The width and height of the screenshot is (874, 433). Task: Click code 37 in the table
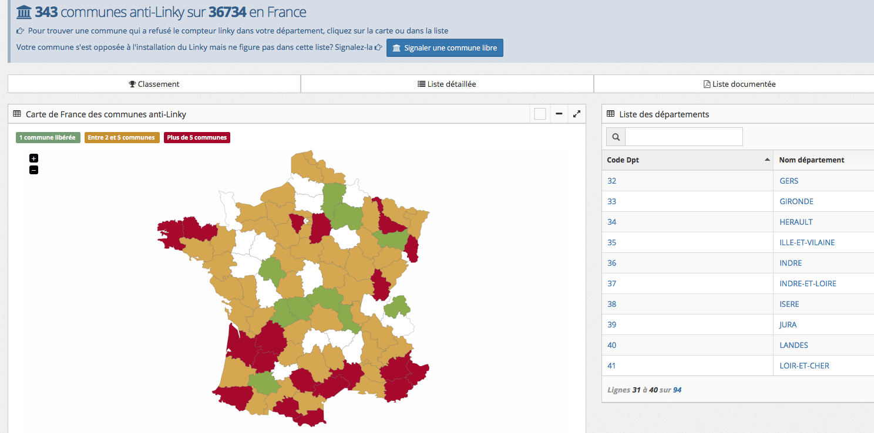click(x=612, y=283)
